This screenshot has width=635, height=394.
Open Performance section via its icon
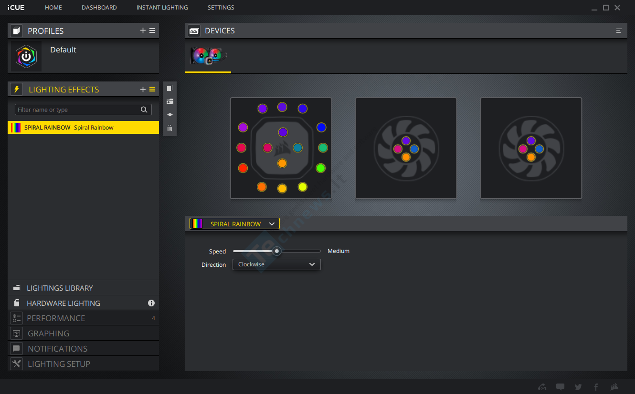17,318
